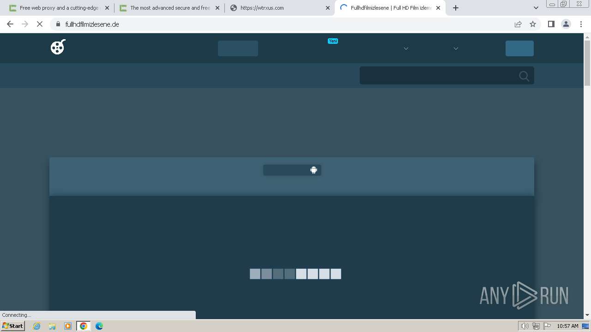Close the Fullhdfilmizlesene tab
The height and width of the screenshot is (332, 591).
(438, 8)
